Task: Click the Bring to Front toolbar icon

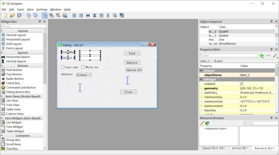Action: click(35, 15)
